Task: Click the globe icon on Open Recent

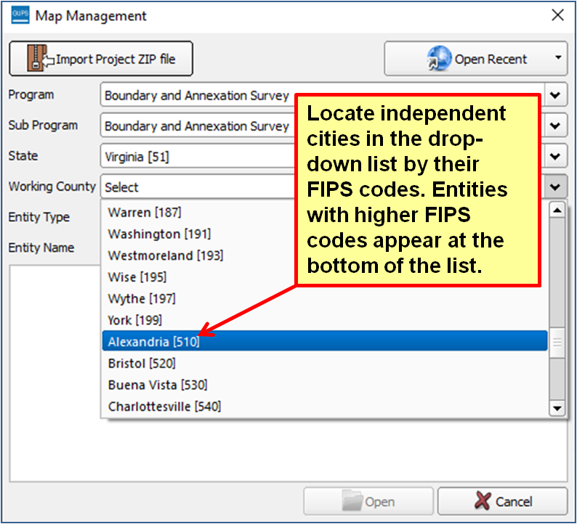Action: coord(439,58)
